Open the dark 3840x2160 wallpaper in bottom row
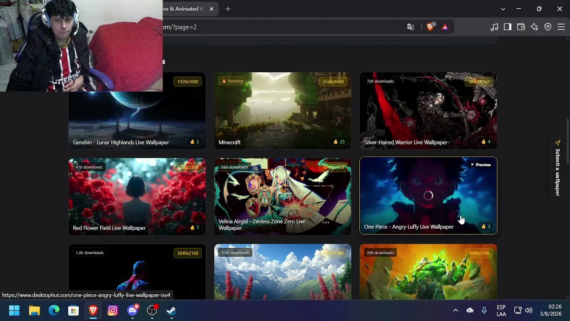The image size is (570, 321). [137, 272]
